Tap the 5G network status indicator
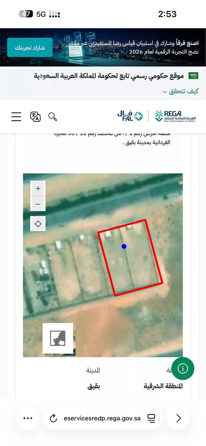The width and height of the screenshot is (206, 446). click(x=41, y=14)
